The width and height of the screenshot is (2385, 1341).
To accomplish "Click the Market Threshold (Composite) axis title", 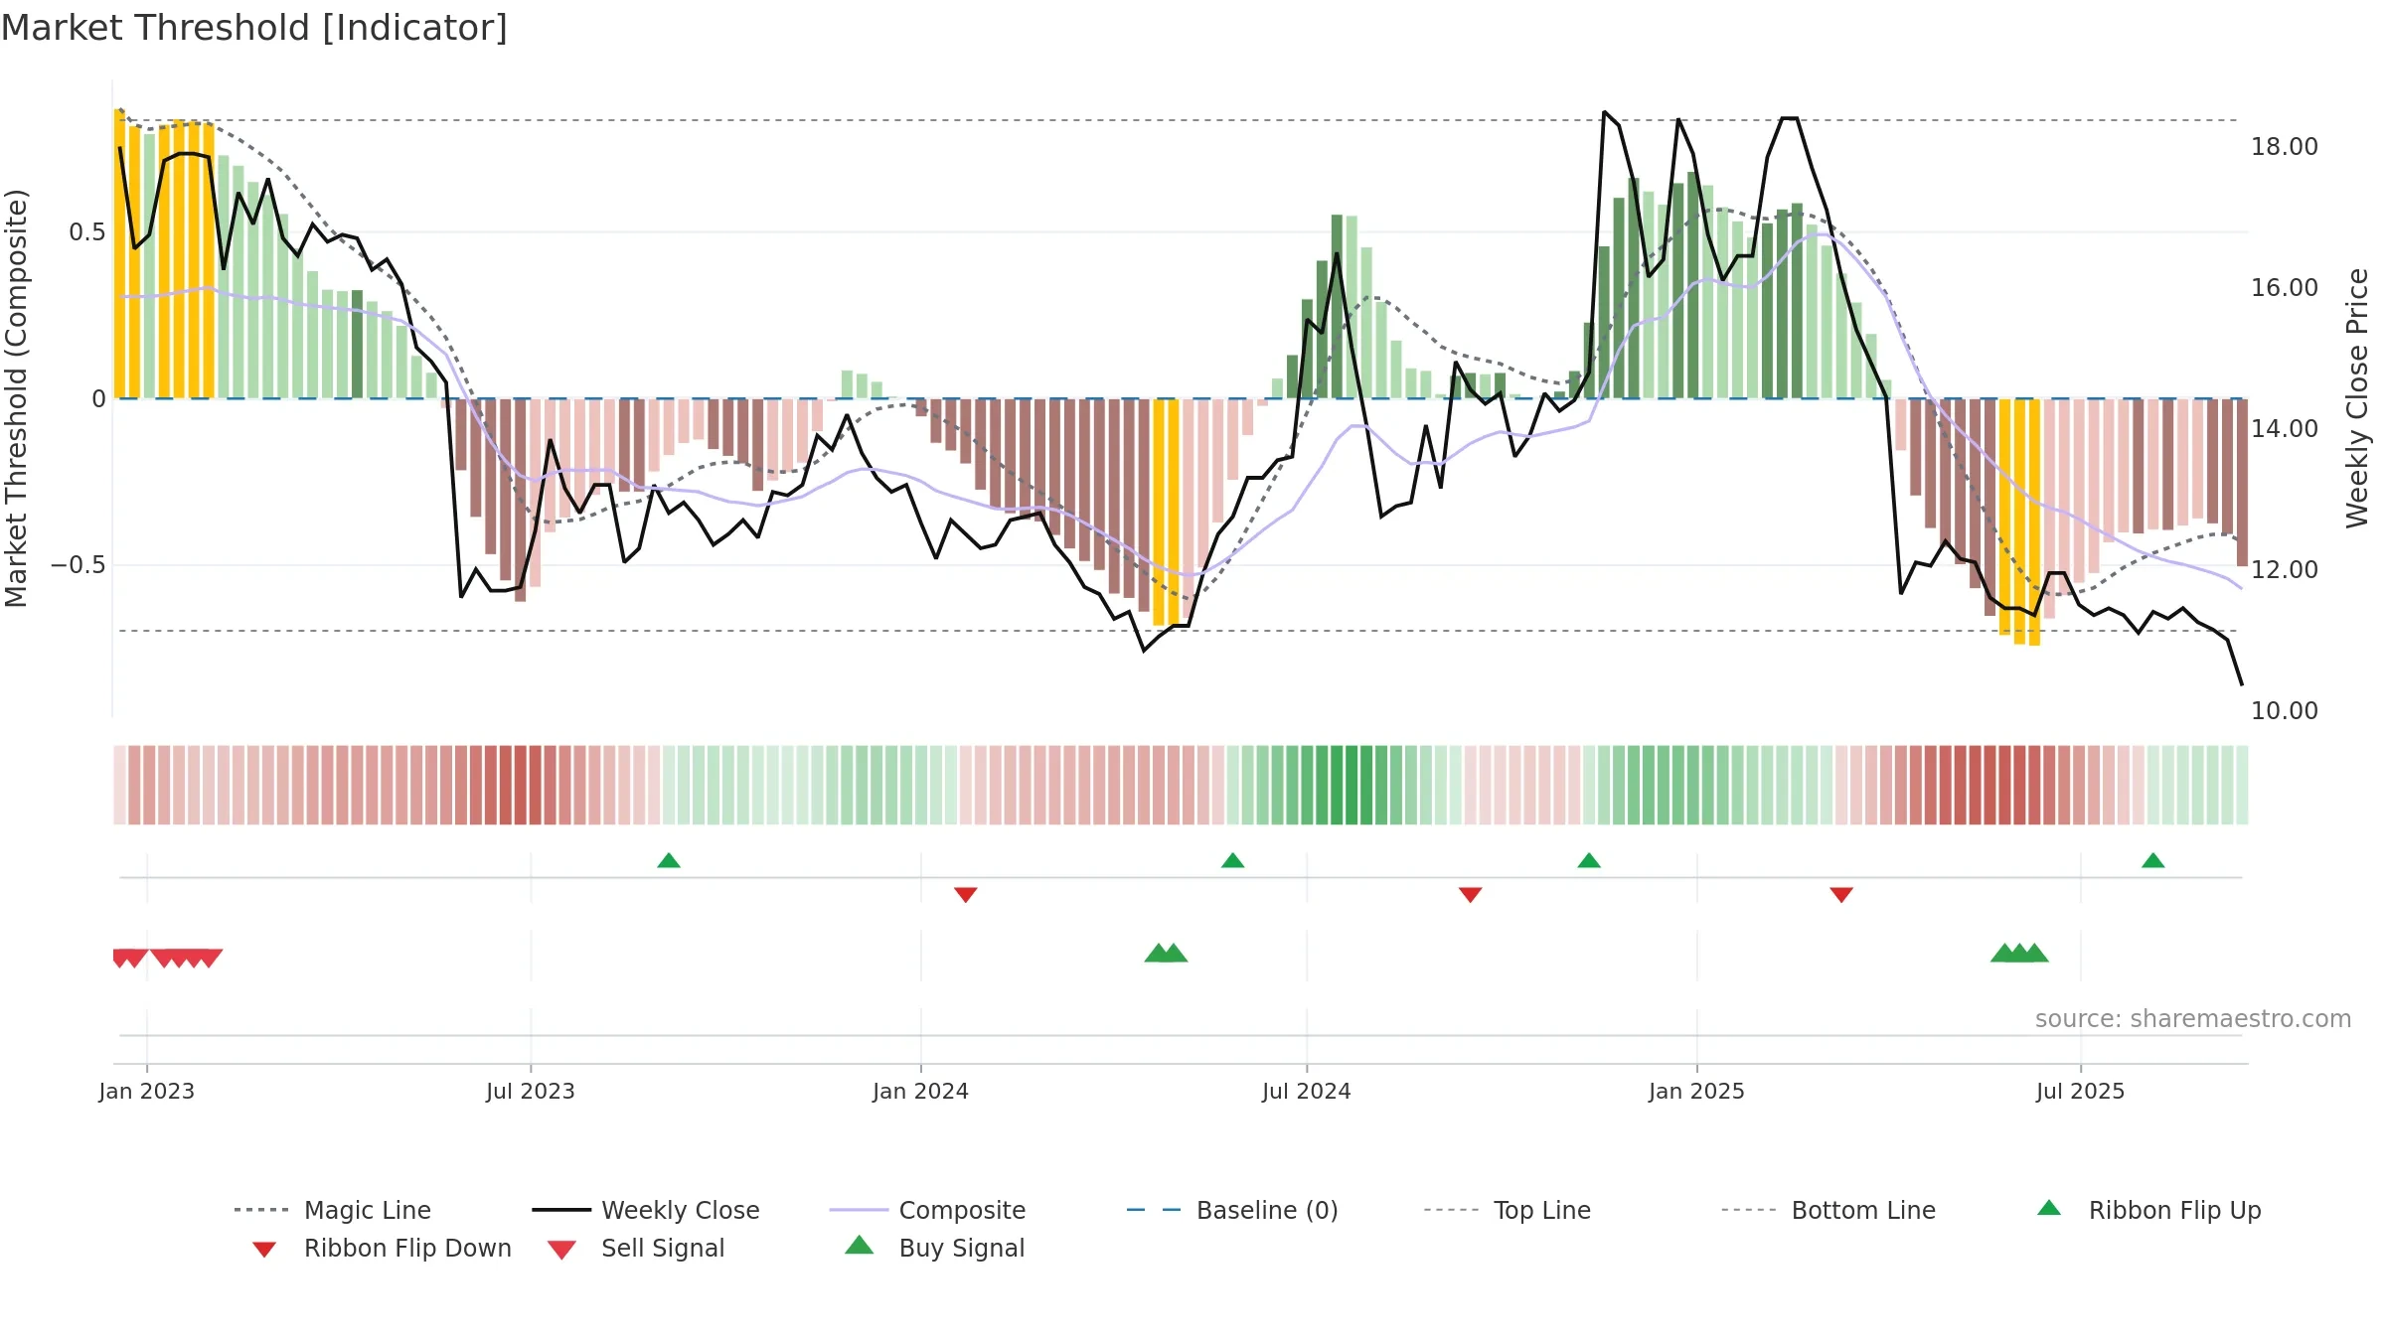I will click(x=16, y=398).
